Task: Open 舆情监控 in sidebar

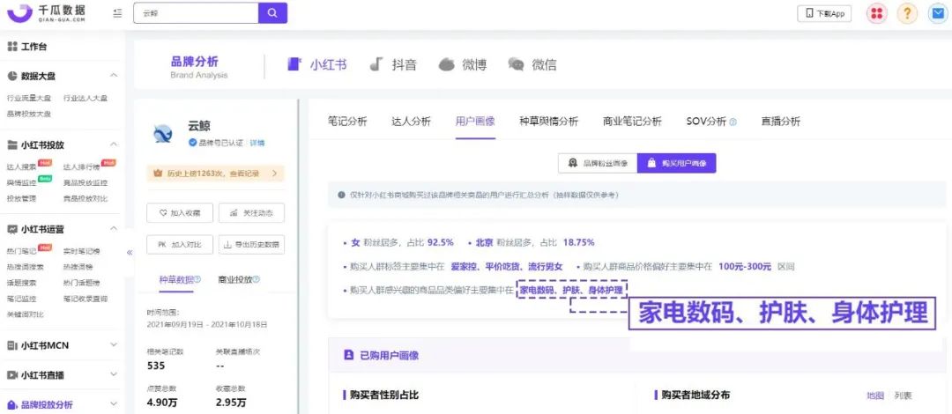Action: pyautogui.click(x=22, y=182)
